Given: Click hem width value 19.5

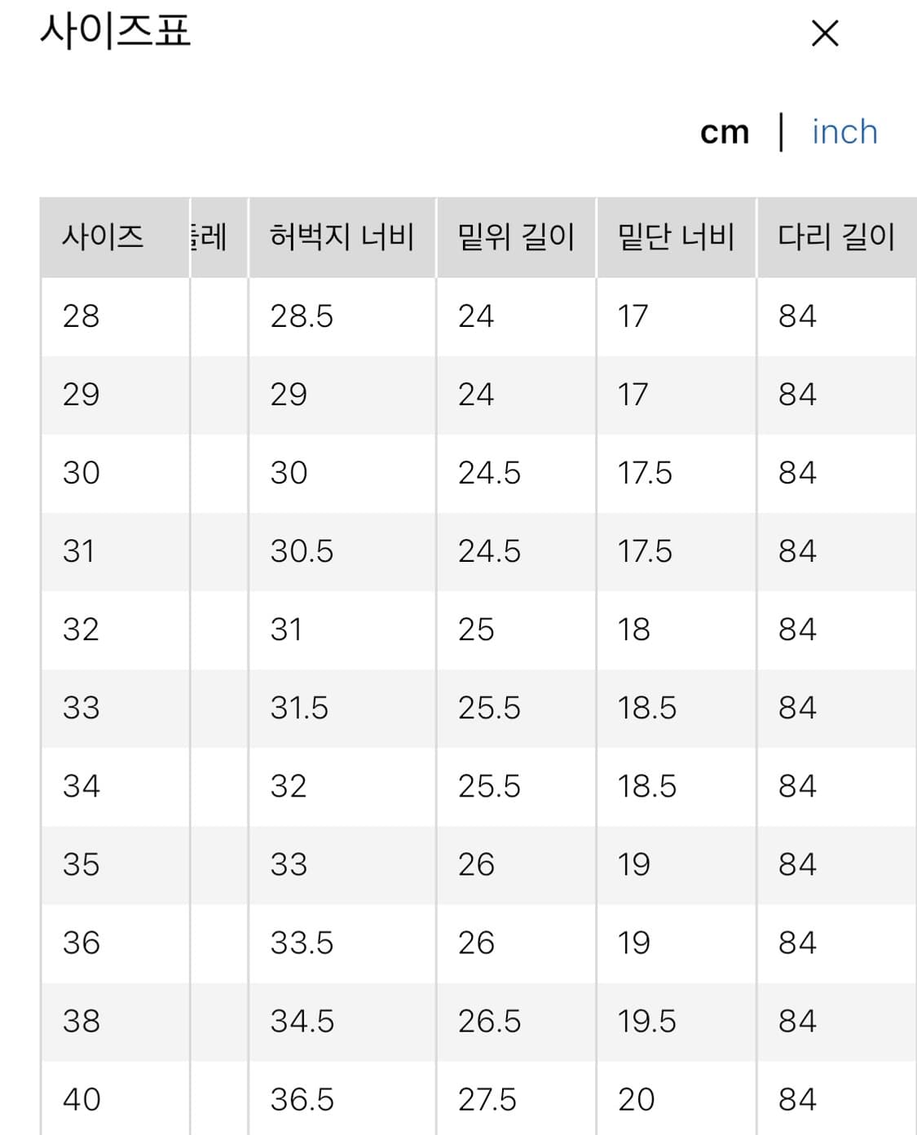Looking at the screenshot, I should (x=646, y=1021).
